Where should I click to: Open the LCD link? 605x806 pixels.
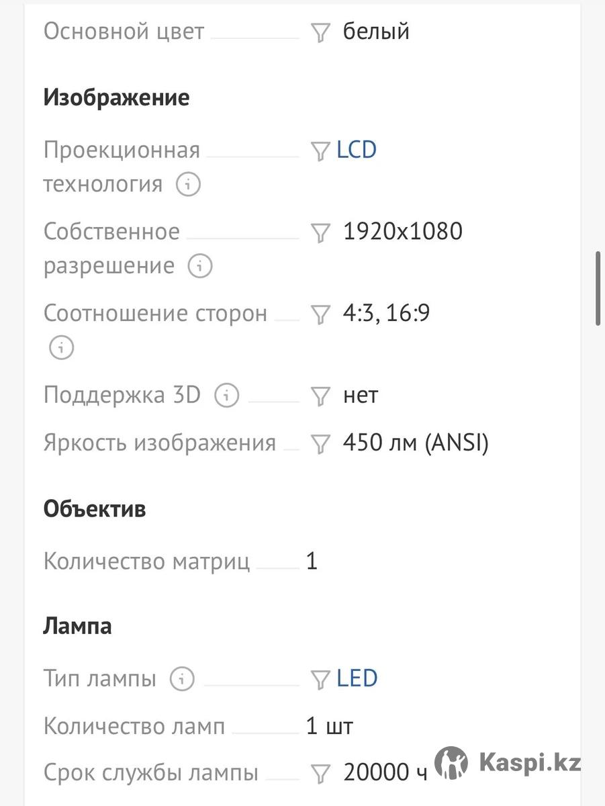click(x=357, y=149)
